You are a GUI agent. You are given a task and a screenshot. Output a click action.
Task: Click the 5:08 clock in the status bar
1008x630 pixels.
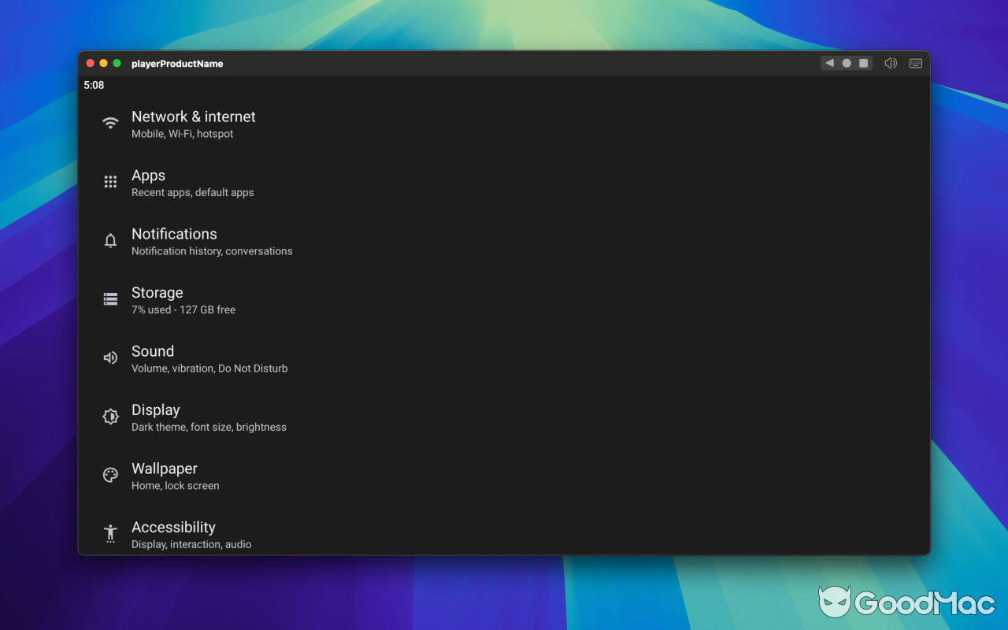(x=94, y=85)
